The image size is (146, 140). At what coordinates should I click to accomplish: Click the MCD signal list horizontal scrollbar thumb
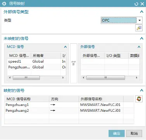point(26,78)
